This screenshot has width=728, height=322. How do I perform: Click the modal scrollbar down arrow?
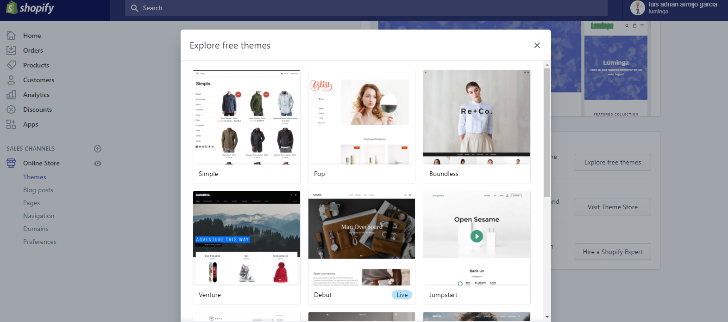[547, 317]
